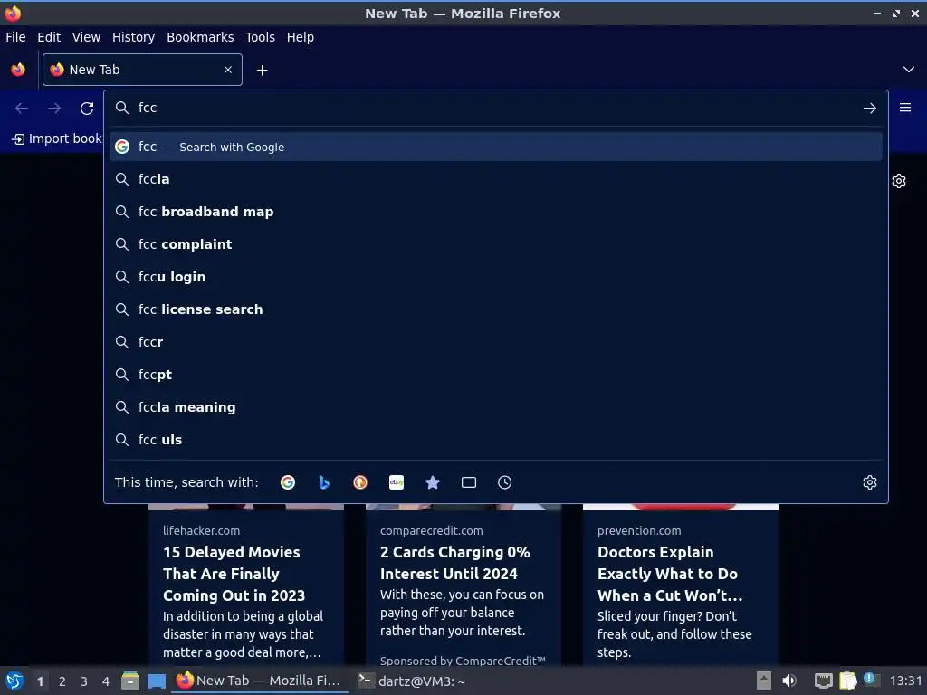Image resolution: width=927 pixels, height=695 pixels.
Task: Open the Help menu
Action: tap(301, 37)
